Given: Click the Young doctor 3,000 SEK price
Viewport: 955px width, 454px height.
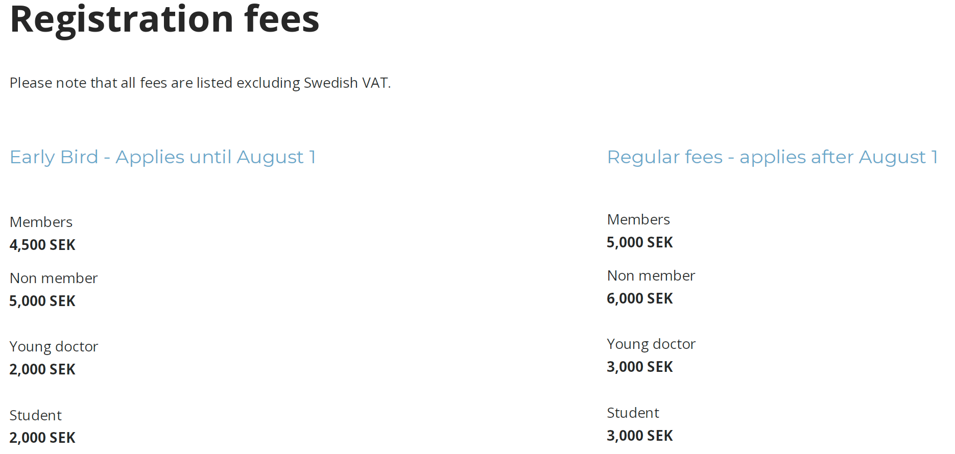Looking at the screenshot, I should tap(640, 367).
